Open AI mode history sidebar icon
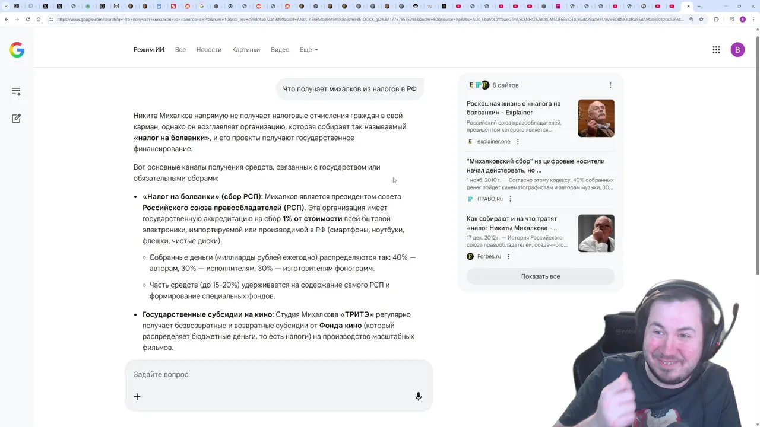 16,91
